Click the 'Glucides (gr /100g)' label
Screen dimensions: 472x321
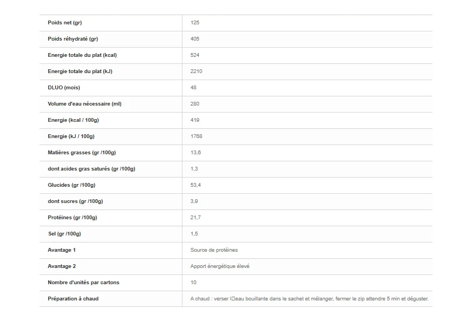click(71, 185)
